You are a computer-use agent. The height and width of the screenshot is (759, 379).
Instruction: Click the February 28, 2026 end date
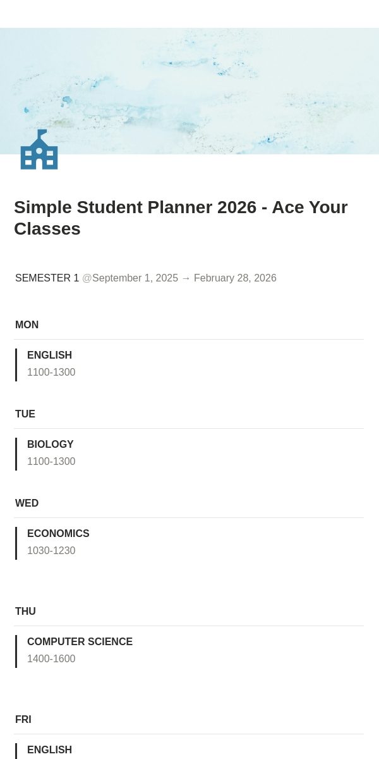[x=235, y=278]
